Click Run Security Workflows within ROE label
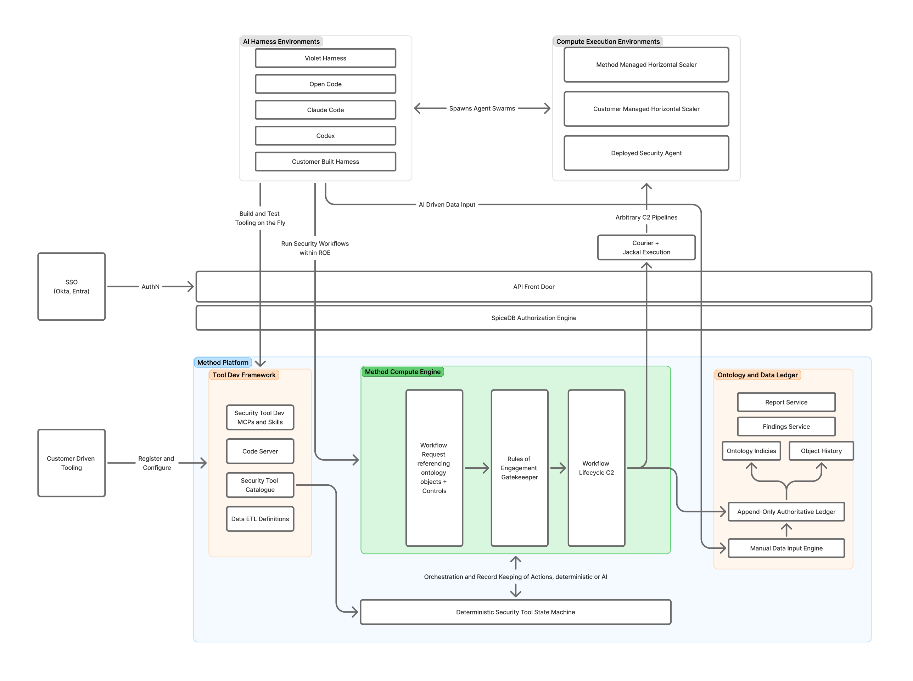 point(315,248)
